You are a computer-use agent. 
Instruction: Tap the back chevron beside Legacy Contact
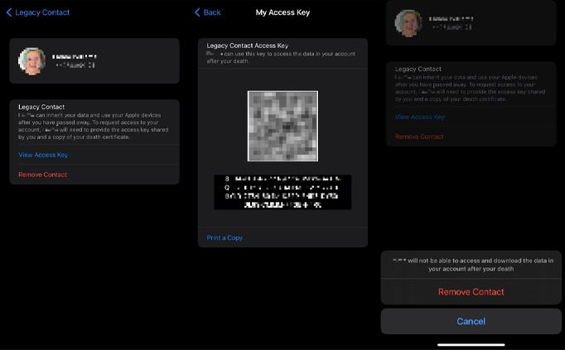point(9,12)
